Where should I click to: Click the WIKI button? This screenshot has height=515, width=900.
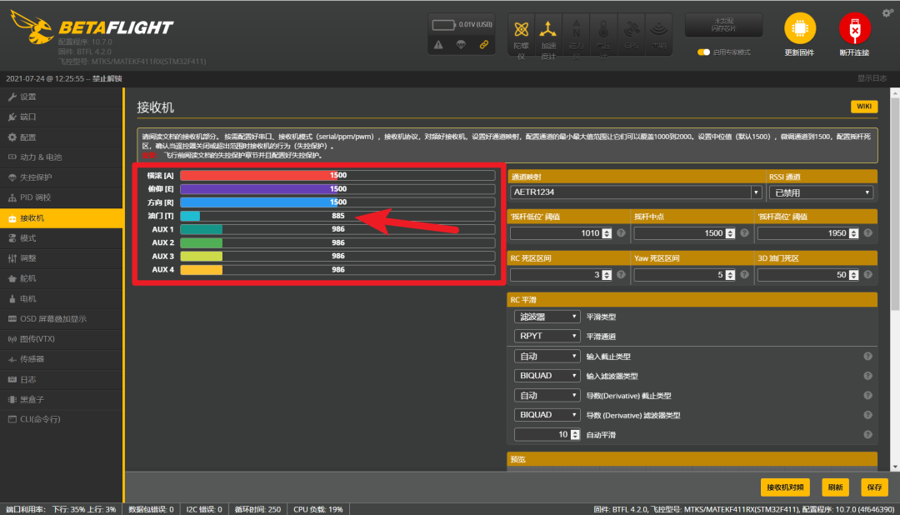pos(864,106)
